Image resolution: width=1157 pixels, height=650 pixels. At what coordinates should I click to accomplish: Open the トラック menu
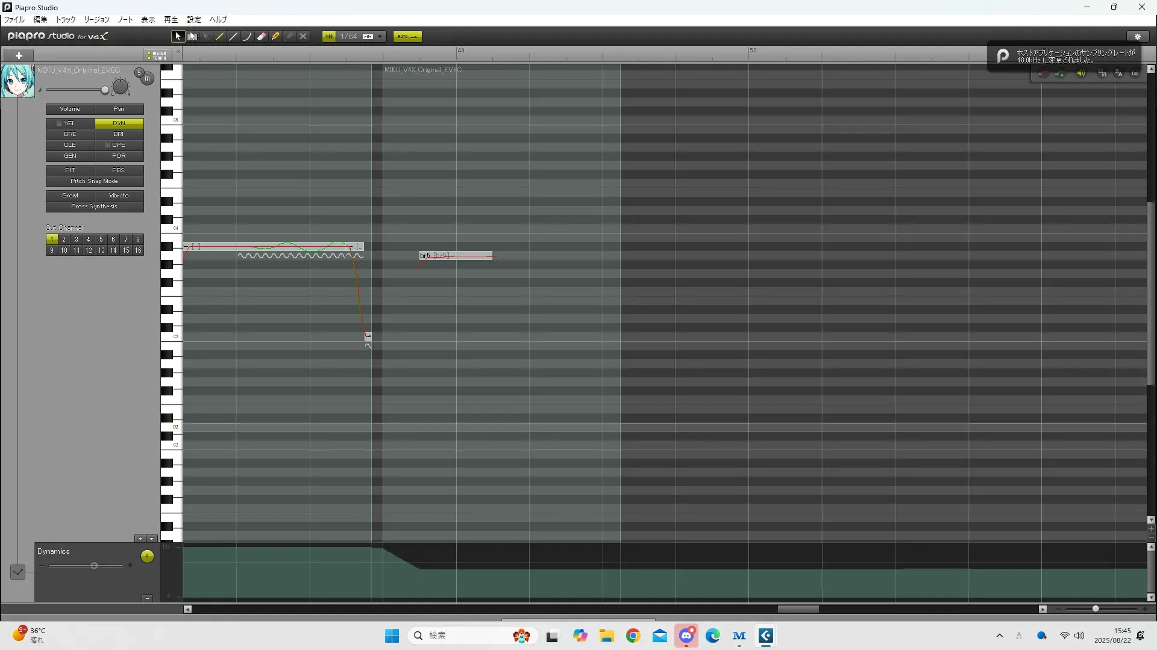pyautogui.click(x=66, y=20)
